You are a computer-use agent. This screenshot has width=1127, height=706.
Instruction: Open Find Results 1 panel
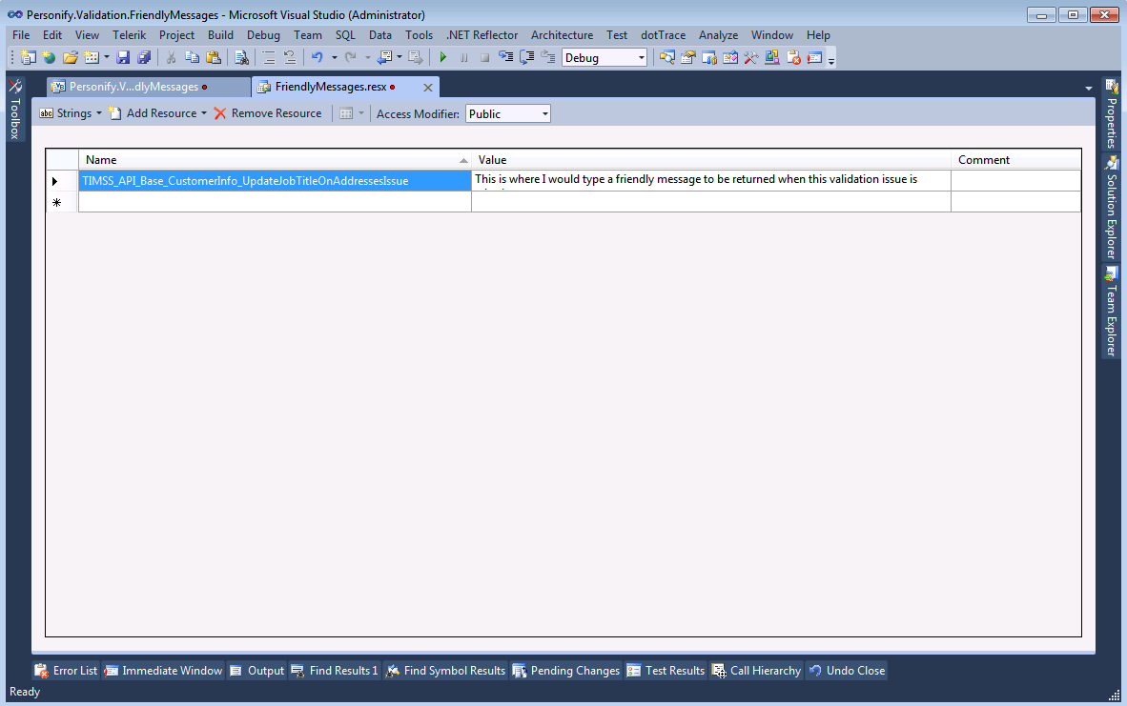point(335,670)
